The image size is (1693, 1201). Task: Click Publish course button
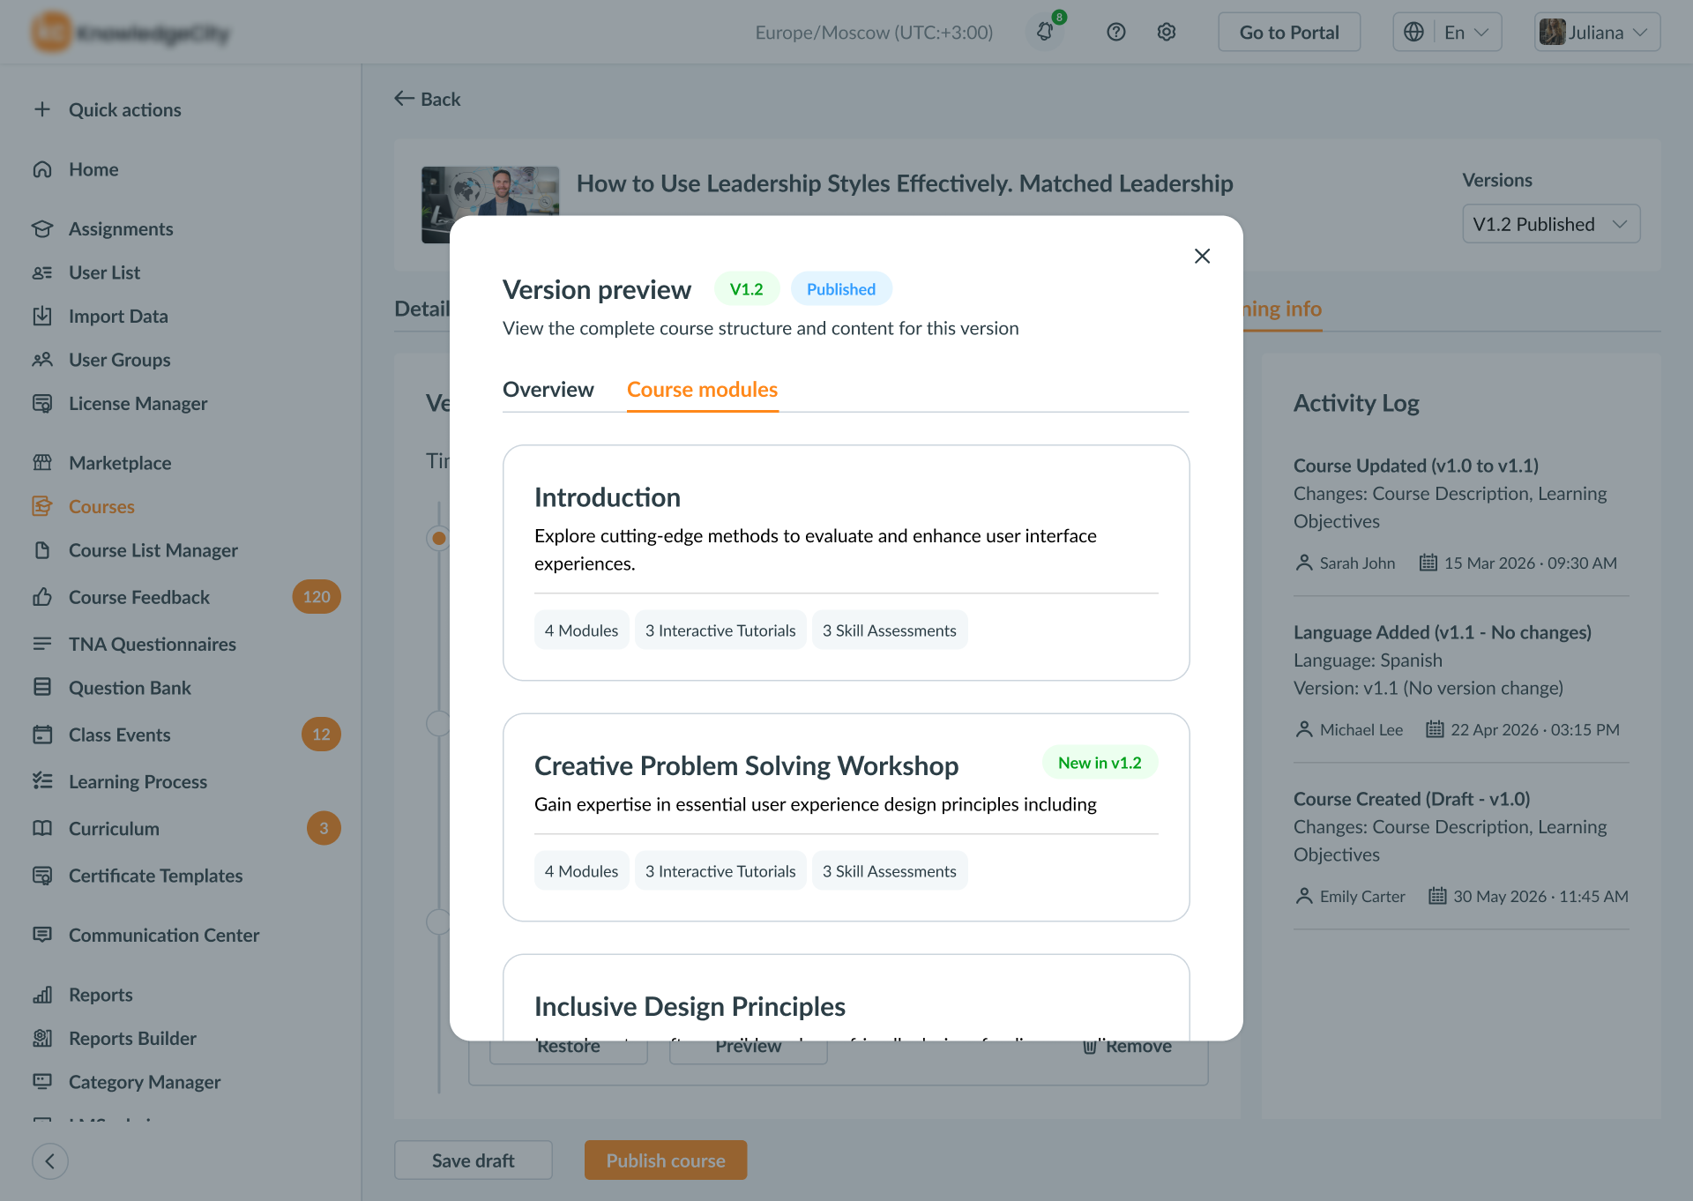point(666,1160)
